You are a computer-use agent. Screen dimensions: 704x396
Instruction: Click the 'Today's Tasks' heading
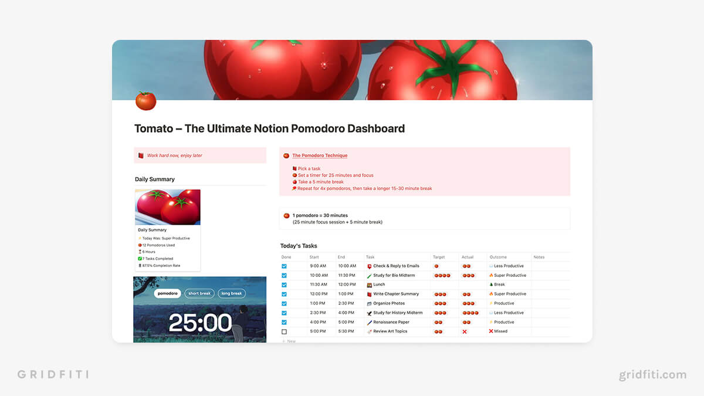coord(299,246)
